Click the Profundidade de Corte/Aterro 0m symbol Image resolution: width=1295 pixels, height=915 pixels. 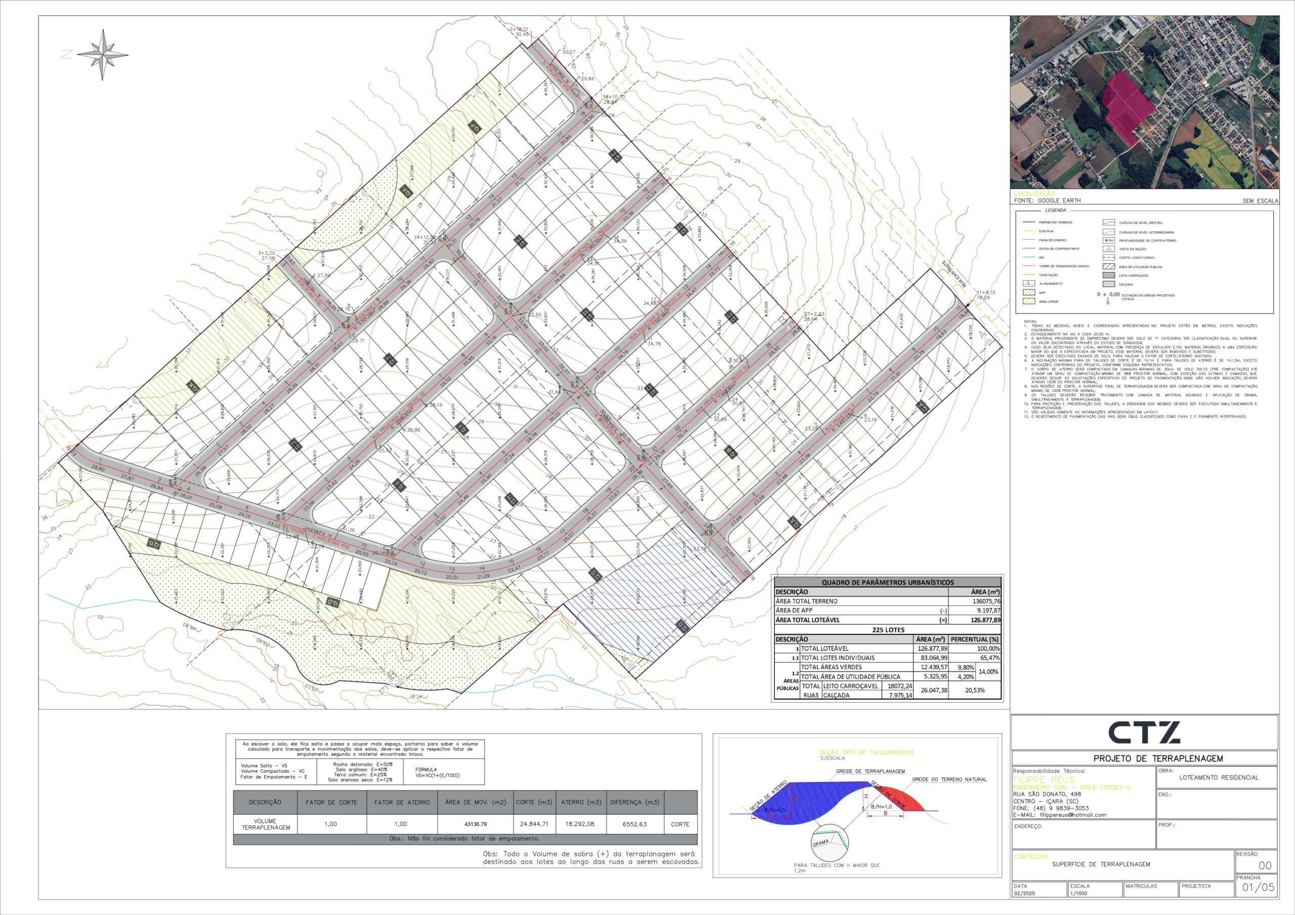pyautogui.click(x=1108, y=240)
